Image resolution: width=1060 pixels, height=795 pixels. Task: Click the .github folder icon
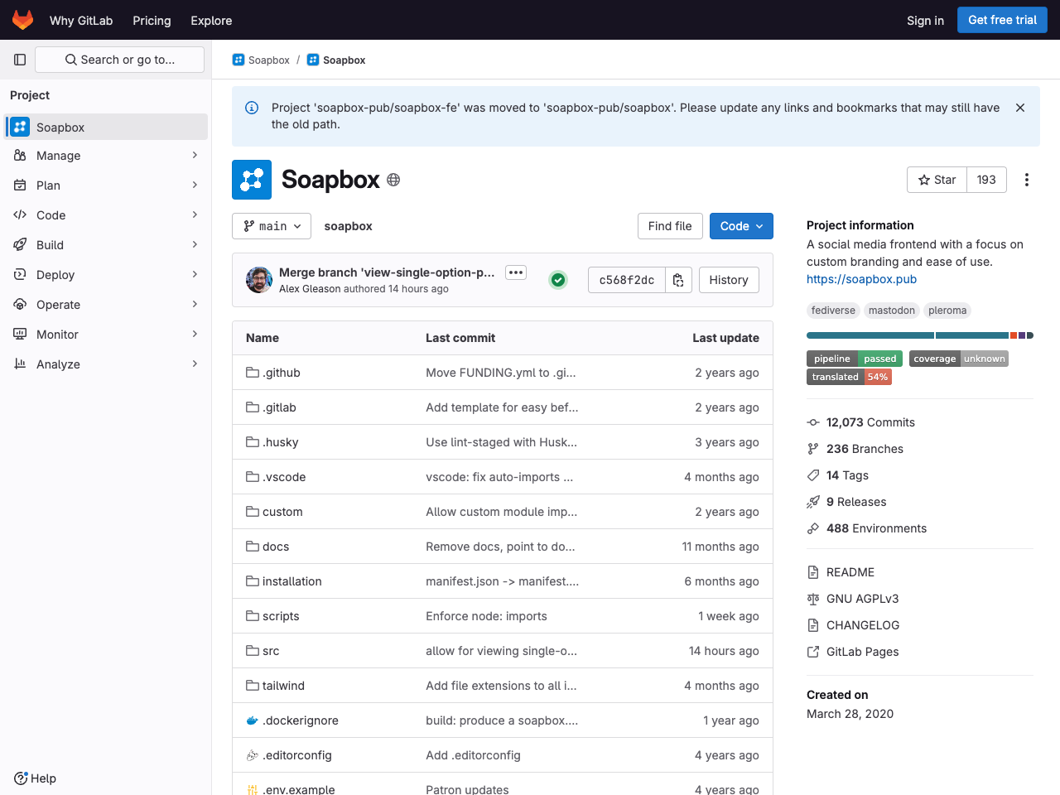[x=253, y=373]
